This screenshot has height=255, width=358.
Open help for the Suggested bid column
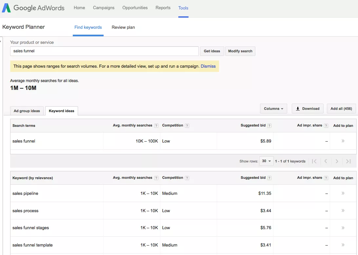point(269,125)
